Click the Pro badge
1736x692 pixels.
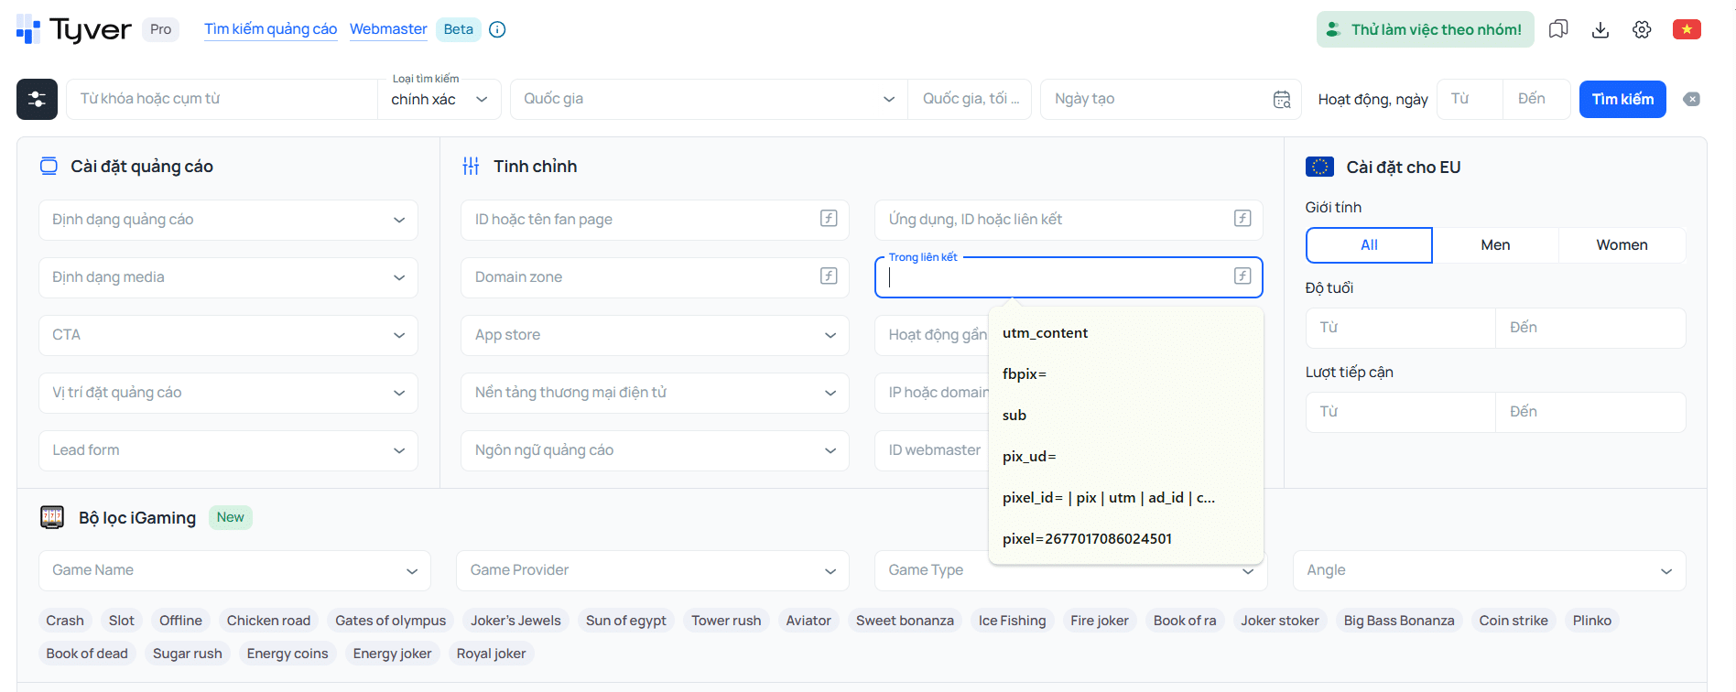click(x=160, y=29)
